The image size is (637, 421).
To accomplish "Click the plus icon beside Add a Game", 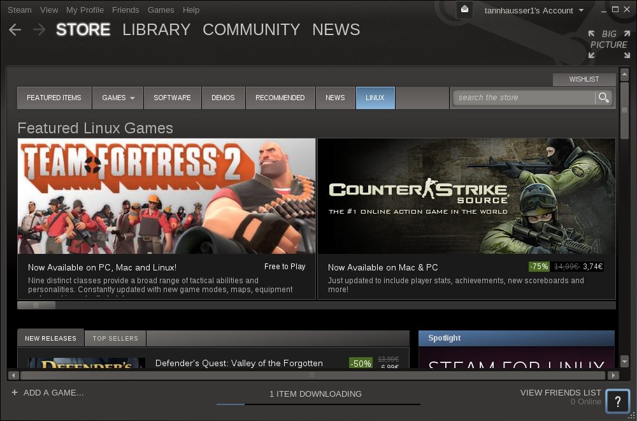I will click(x=15, y=392).
